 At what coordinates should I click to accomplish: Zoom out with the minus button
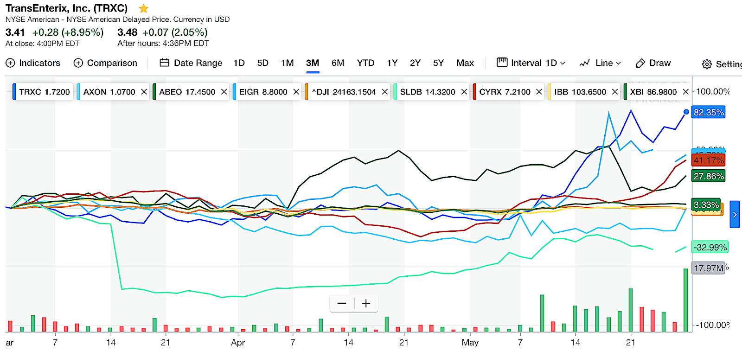tap(342, 303)
